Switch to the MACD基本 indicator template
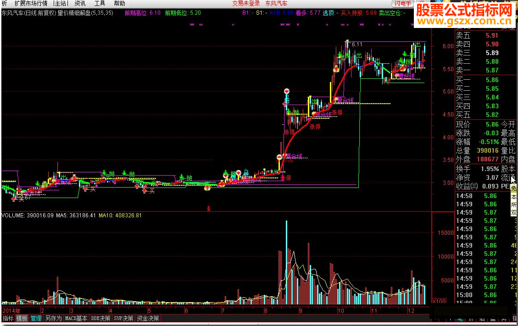 tap(76, 318)
